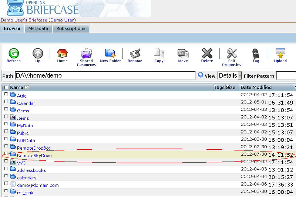Viewport: 296px width, 197px height.
Task: Click the Rename tool icon
Action: tap(135, 54)
